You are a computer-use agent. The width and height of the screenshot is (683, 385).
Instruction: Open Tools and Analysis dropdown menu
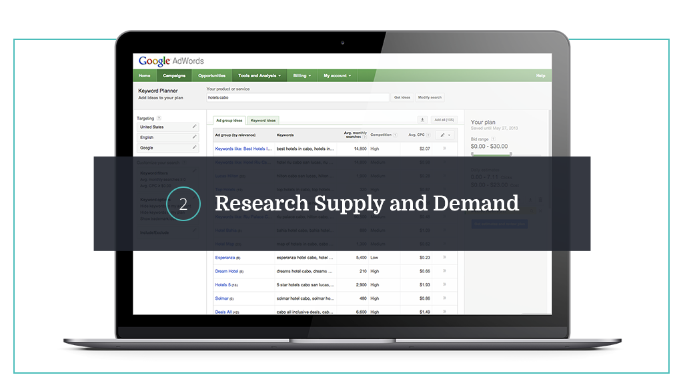(259, 76)
